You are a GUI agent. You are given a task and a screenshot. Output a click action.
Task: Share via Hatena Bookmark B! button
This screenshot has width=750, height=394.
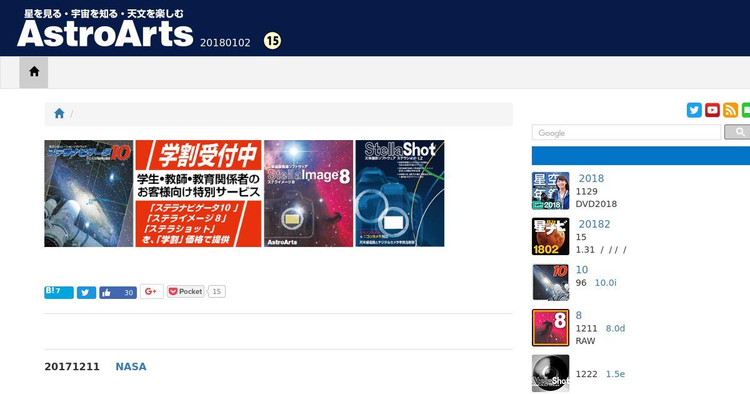coord(59,292)
